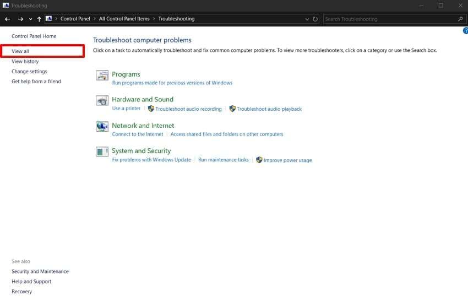Open the Network and Internet category

coord(143,126)
